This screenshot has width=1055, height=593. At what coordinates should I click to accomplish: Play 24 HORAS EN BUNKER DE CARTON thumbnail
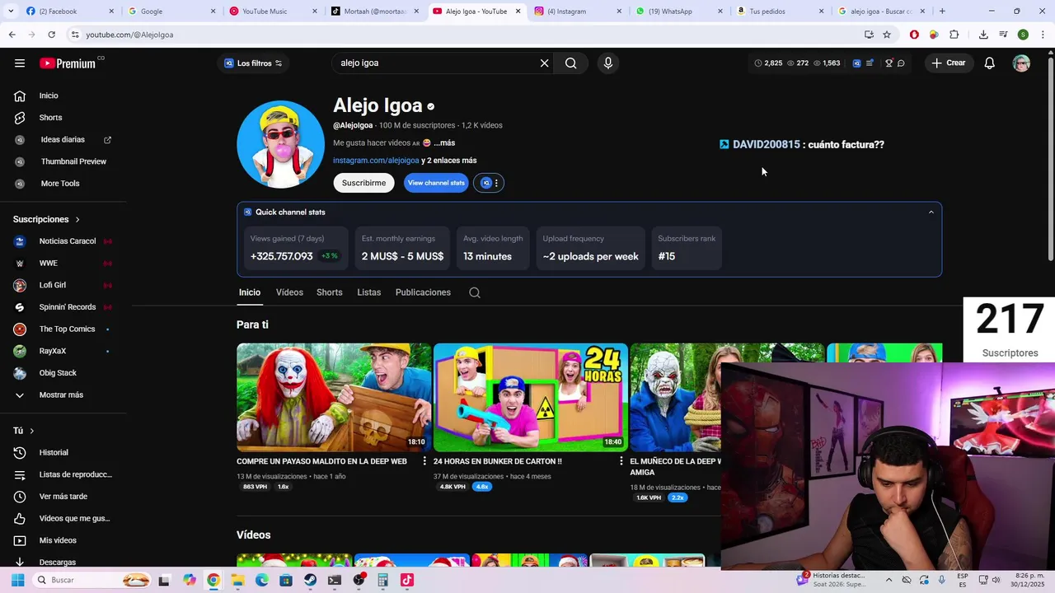pyautogui.click(x=531, y=397)
